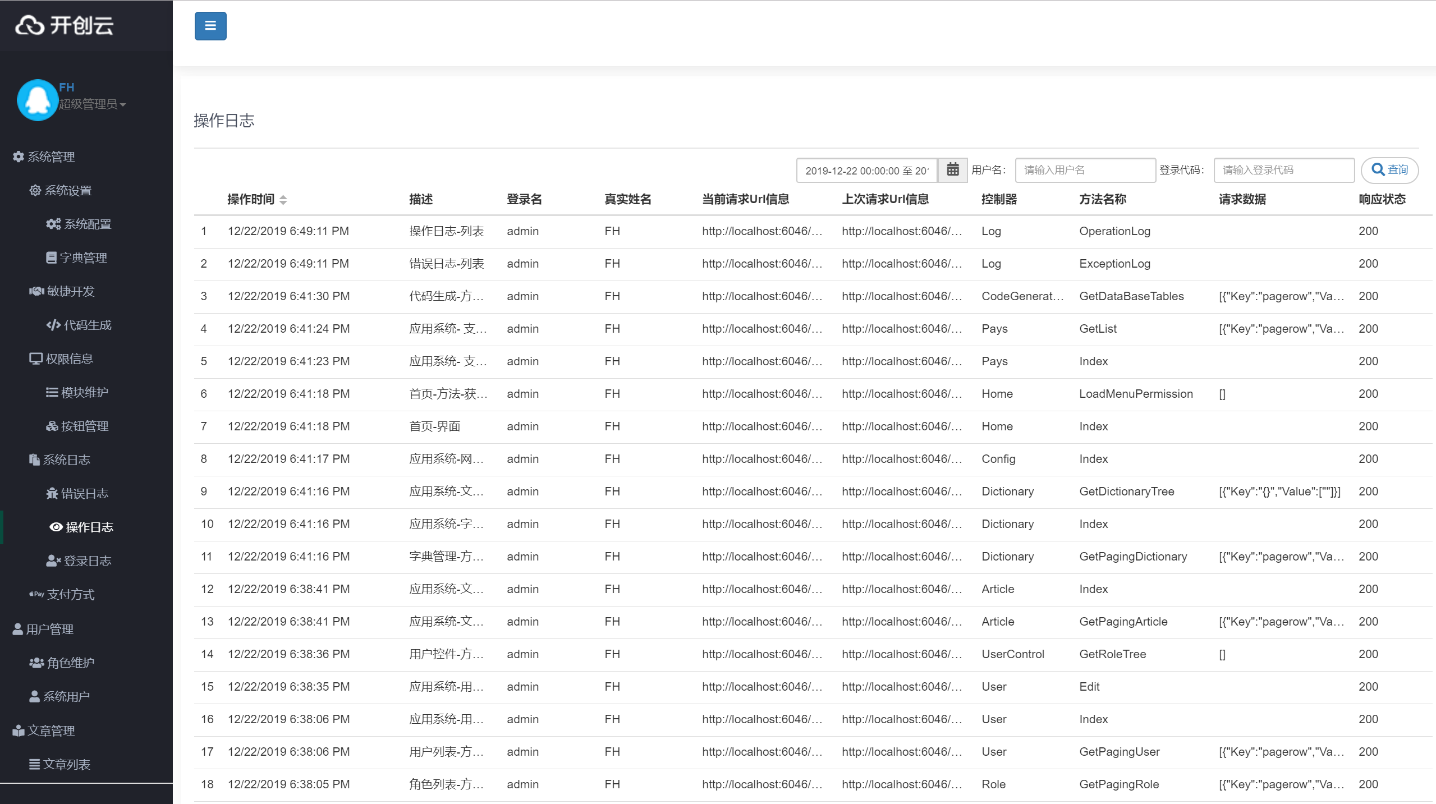Image resolution: width=1436 pixels, height=804 pixels.
Task: Sort table by 操作时间 arrows
Action: pos(283,200)
